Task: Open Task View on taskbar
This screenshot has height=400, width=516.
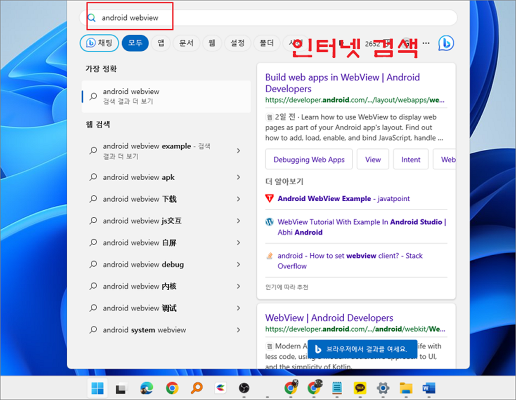Action: coord(121,388)
